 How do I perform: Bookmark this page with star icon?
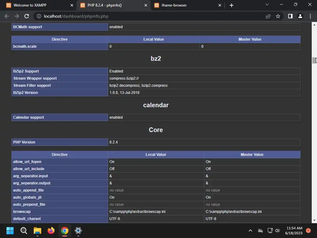(x=278, y=16)
